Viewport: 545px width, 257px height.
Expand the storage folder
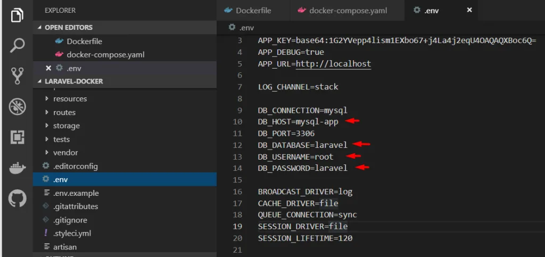tap(125, 126)
